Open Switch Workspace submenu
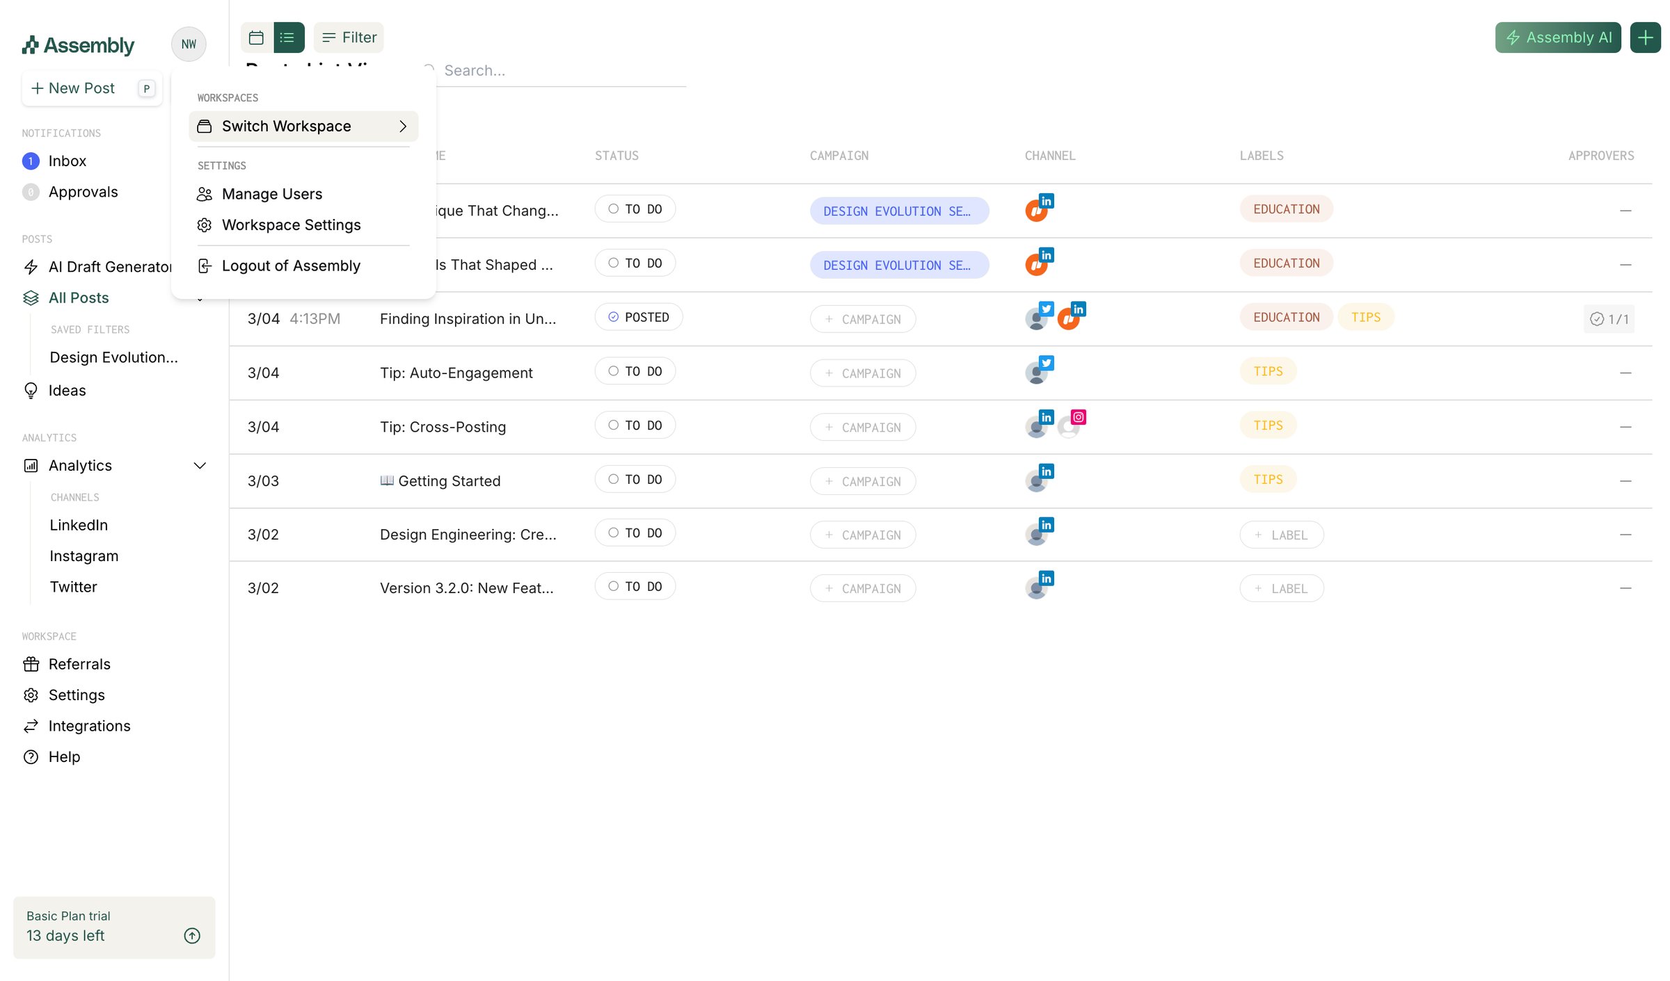Viewport: 1670px width, 981px height. (303, 126)
